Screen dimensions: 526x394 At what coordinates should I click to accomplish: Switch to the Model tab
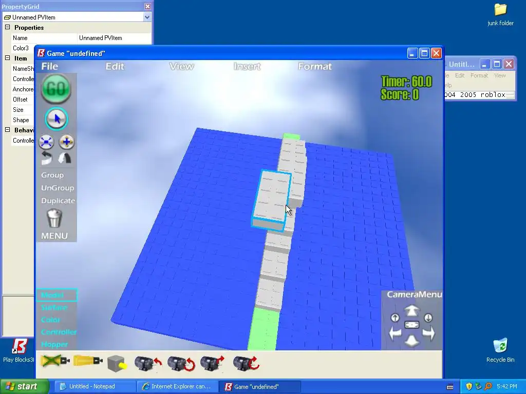tap(57, 295)
